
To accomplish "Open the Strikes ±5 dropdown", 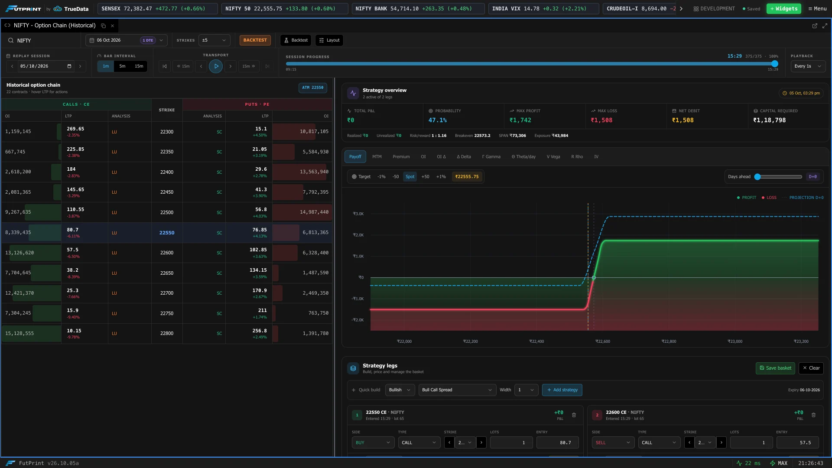I will click(x=214, y=40).
